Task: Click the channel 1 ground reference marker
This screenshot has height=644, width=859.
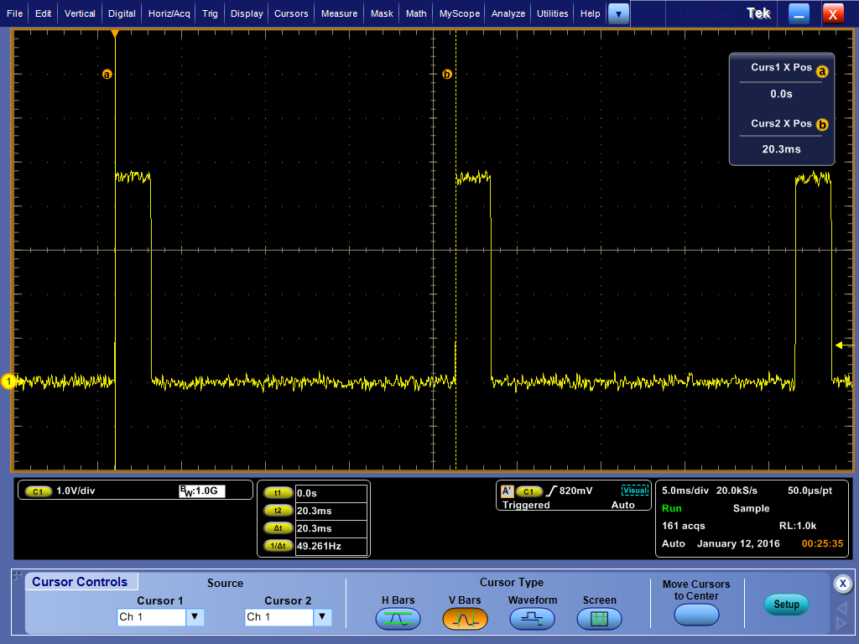Action: [8, 382]
